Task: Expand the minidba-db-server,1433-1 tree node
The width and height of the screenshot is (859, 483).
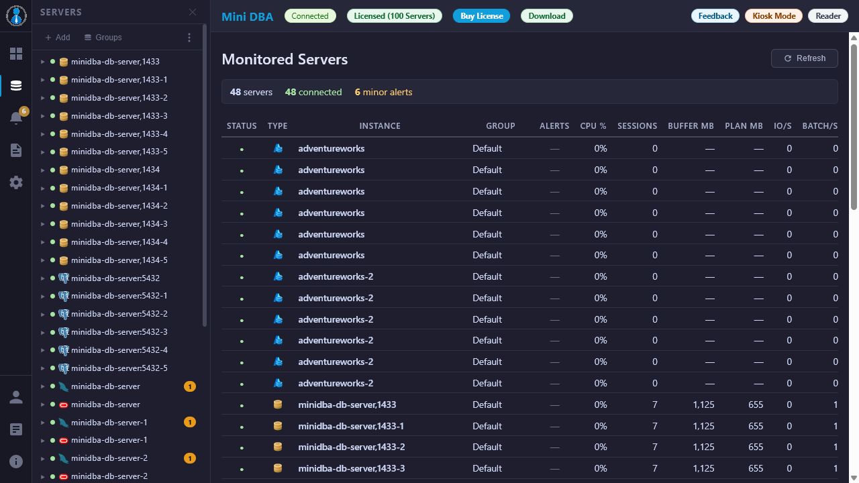Action: pos(43,80)
